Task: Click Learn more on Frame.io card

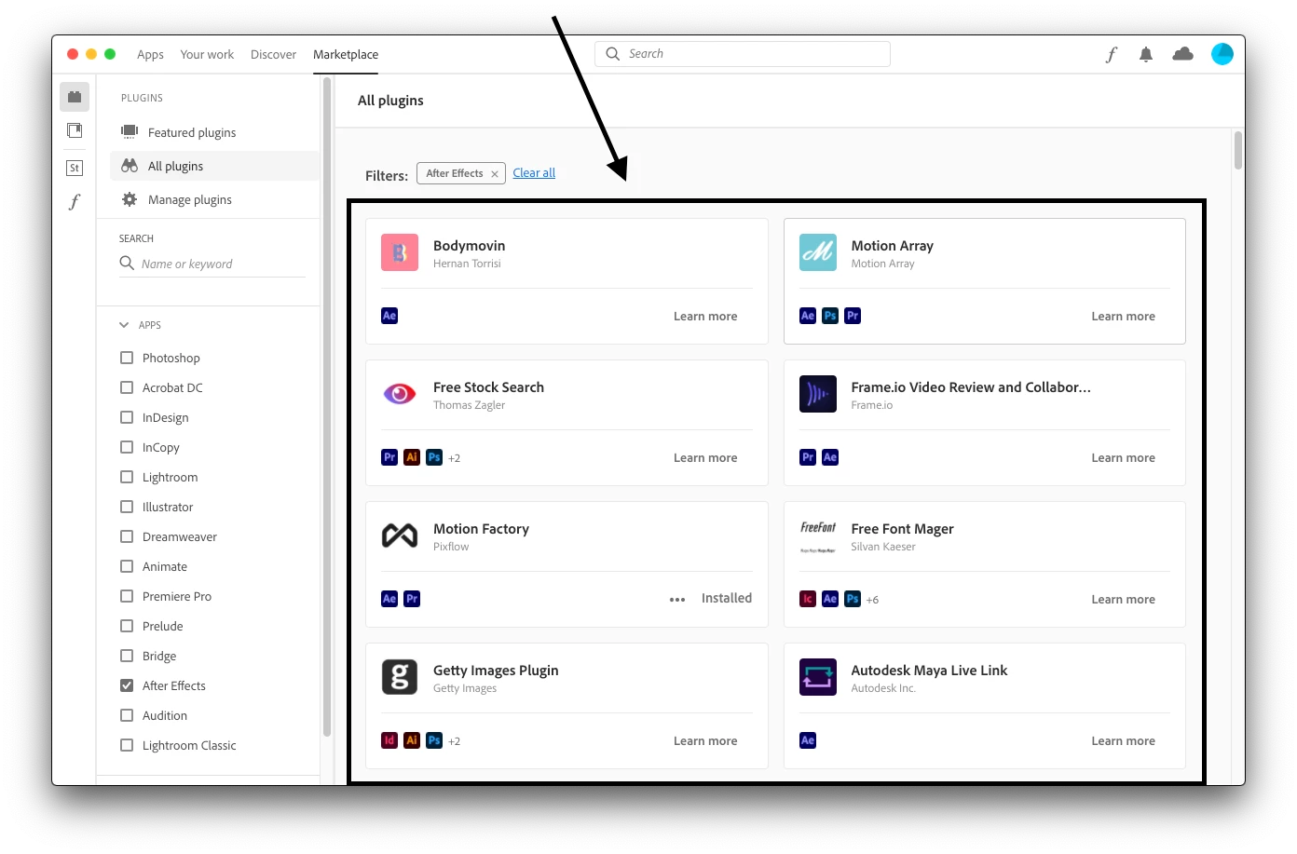Action: point(1123,458)
